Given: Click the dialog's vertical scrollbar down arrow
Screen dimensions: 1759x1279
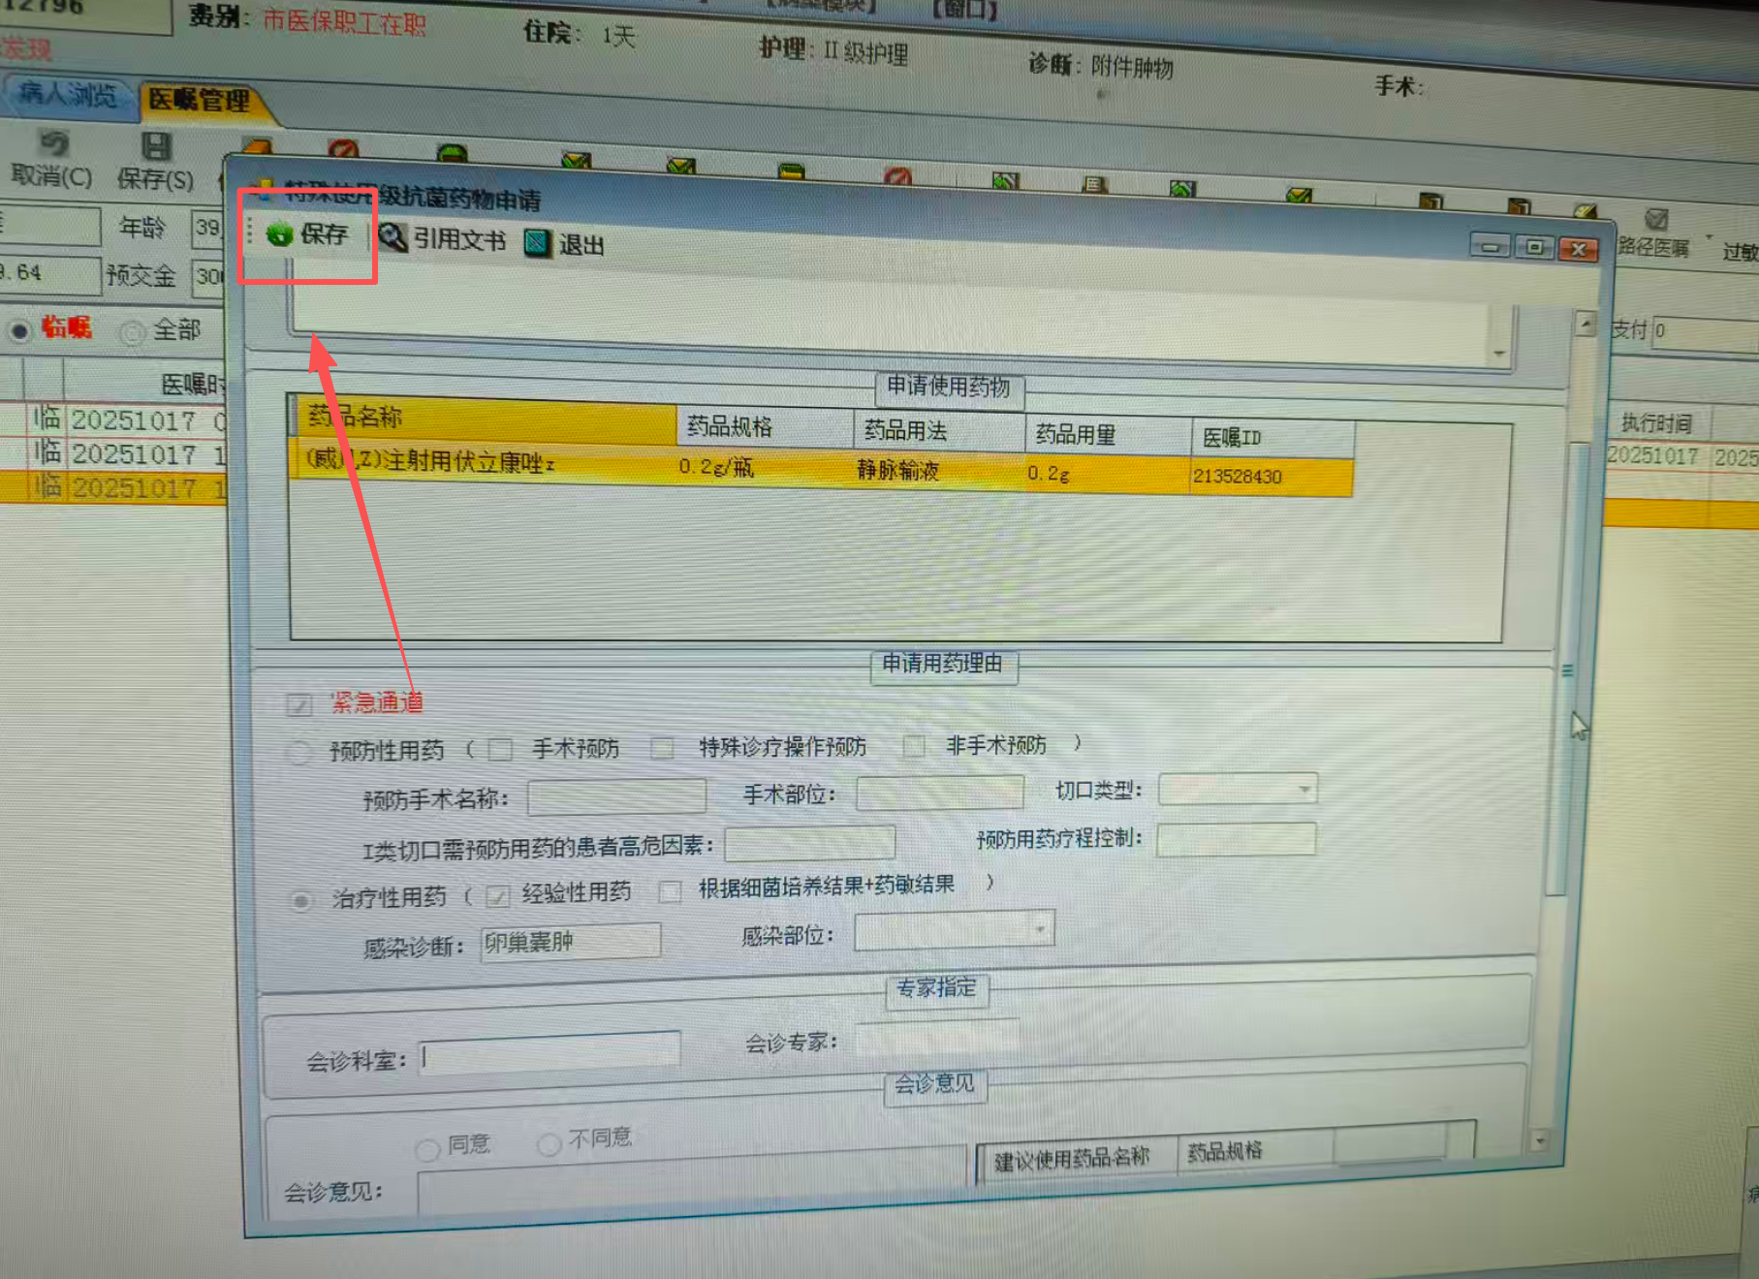Looking at the screenshot, I should (x=1540, y=1139).
